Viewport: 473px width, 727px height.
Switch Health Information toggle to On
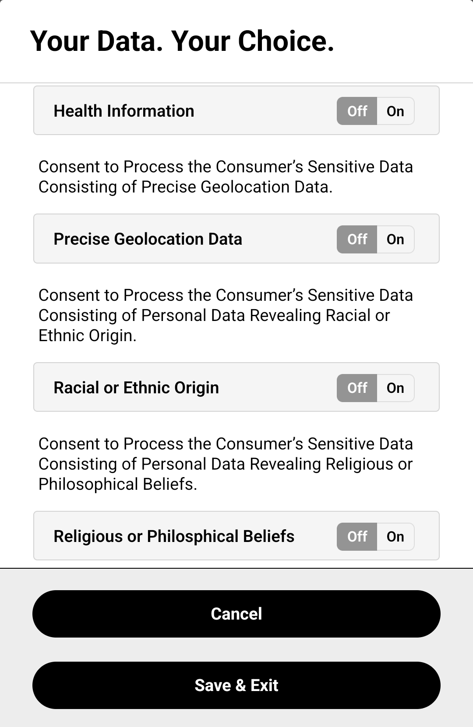pyautogui.click(x=395, y=111)
